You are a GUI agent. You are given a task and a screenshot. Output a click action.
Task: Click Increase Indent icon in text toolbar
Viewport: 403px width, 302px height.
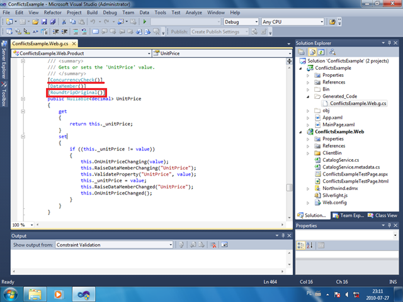[64, 31]
